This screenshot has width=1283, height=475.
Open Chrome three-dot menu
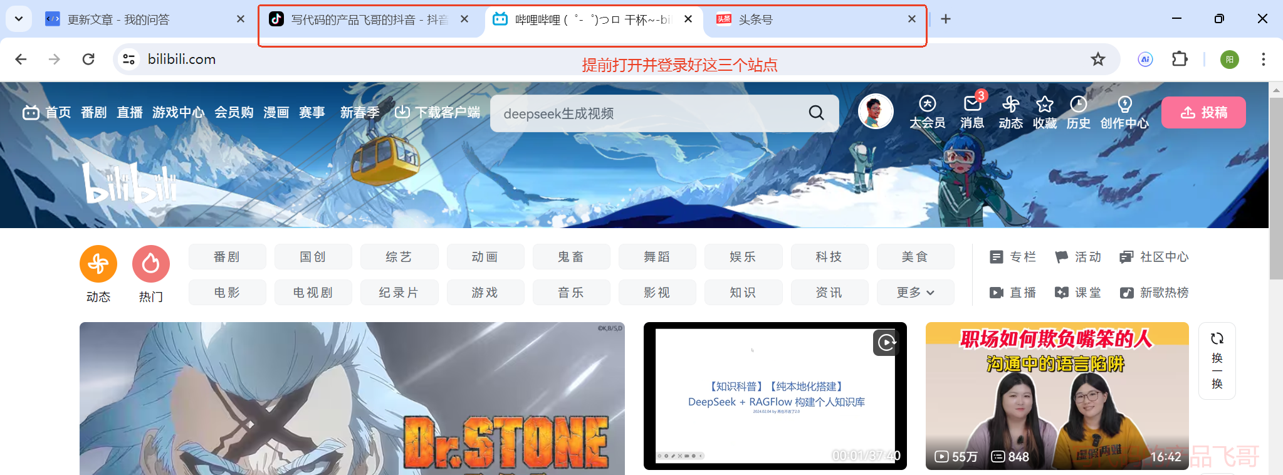coord(1263,59)
